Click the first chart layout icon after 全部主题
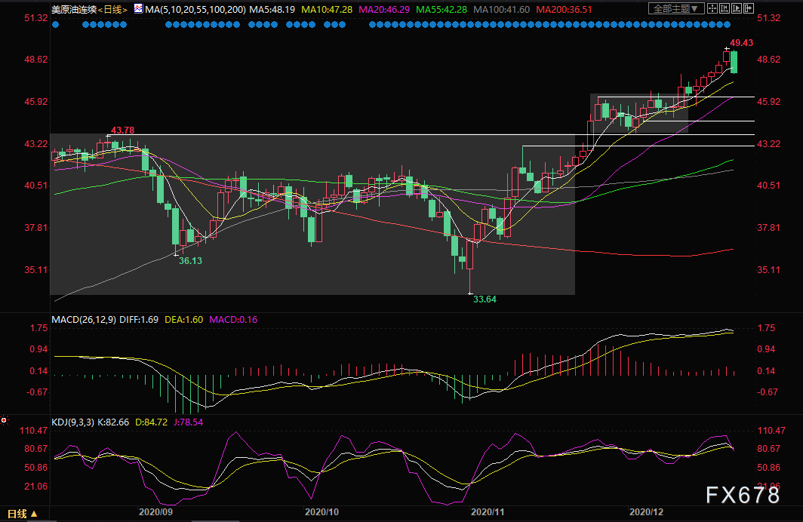Screen dimensions: 803x522 [x=714, y=9]
